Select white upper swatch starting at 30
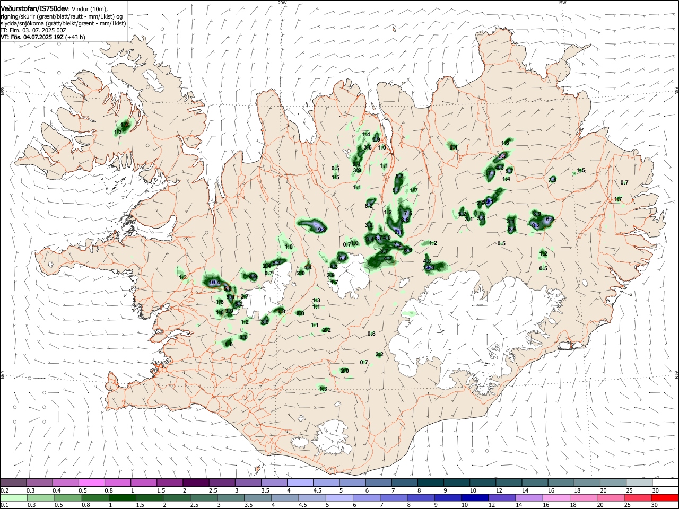 pyautogui.click(x=664, y=482)
